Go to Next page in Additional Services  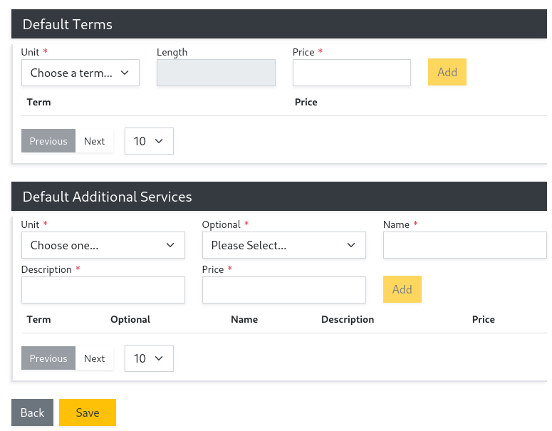pyautogui.click(x=94, y=358)
